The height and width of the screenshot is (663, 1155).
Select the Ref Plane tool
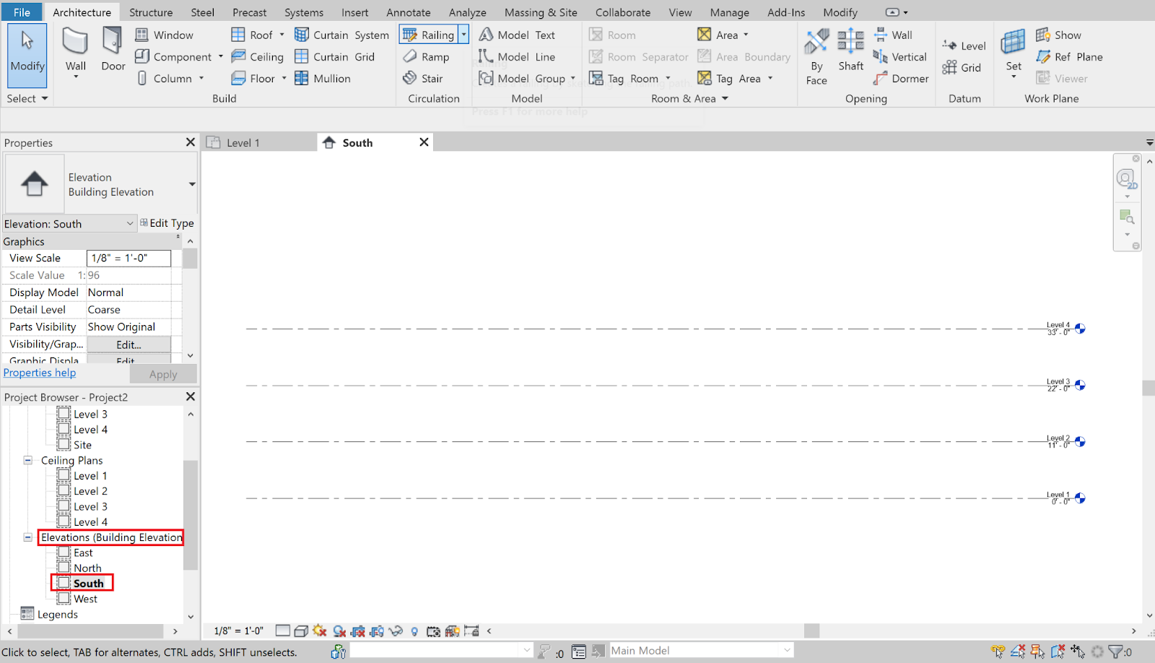coord(1069,56)
